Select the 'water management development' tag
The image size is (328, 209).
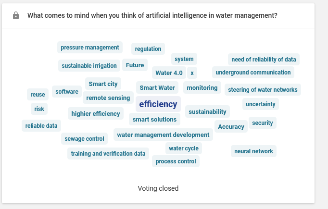click(163, 135)
